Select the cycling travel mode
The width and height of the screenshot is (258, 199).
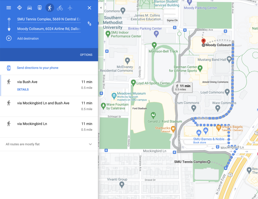[60, 8]
